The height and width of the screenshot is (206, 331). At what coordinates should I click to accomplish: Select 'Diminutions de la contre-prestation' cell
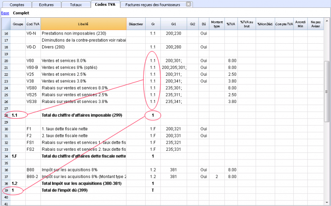(x=84, y=40)
